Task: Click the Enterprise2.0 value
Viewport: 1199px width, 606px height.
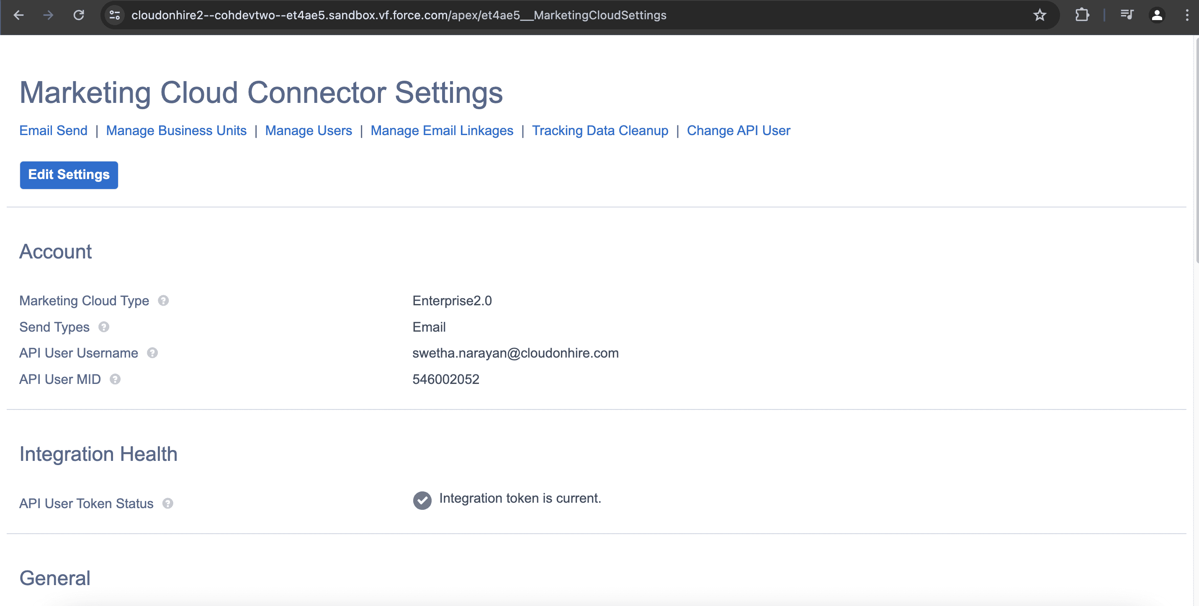Action: point(452,301)
